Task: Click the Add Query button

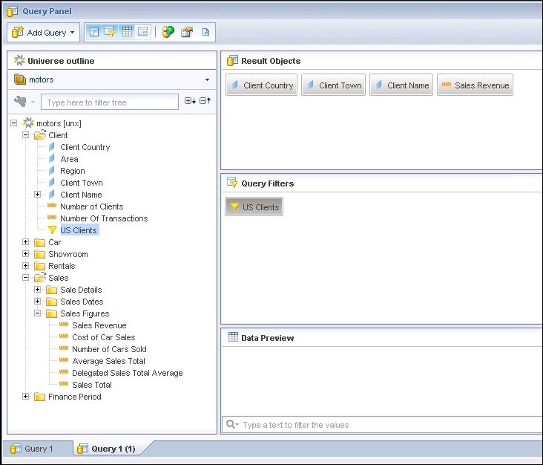Action: click(43, 33)
